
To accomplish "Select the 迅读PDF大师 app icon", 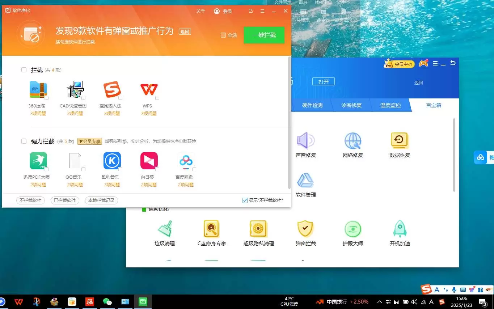I will click(38, 161).
